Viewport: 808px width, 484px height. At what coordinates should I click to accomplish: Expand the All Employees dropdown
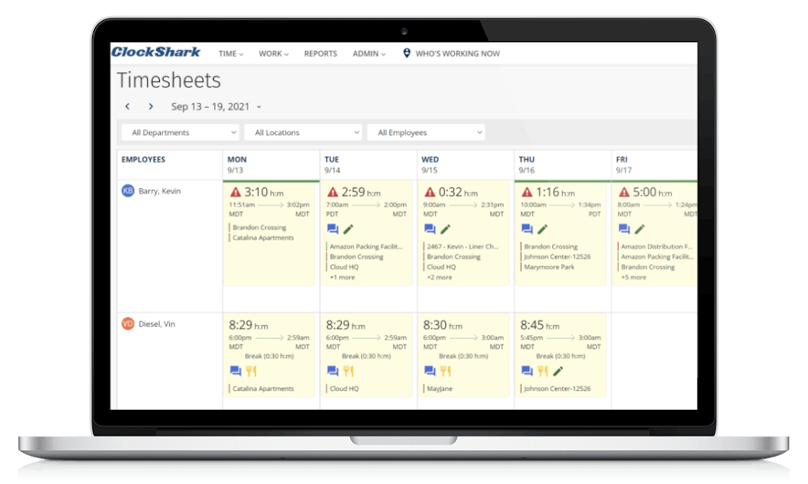click(x=426, y=132)
